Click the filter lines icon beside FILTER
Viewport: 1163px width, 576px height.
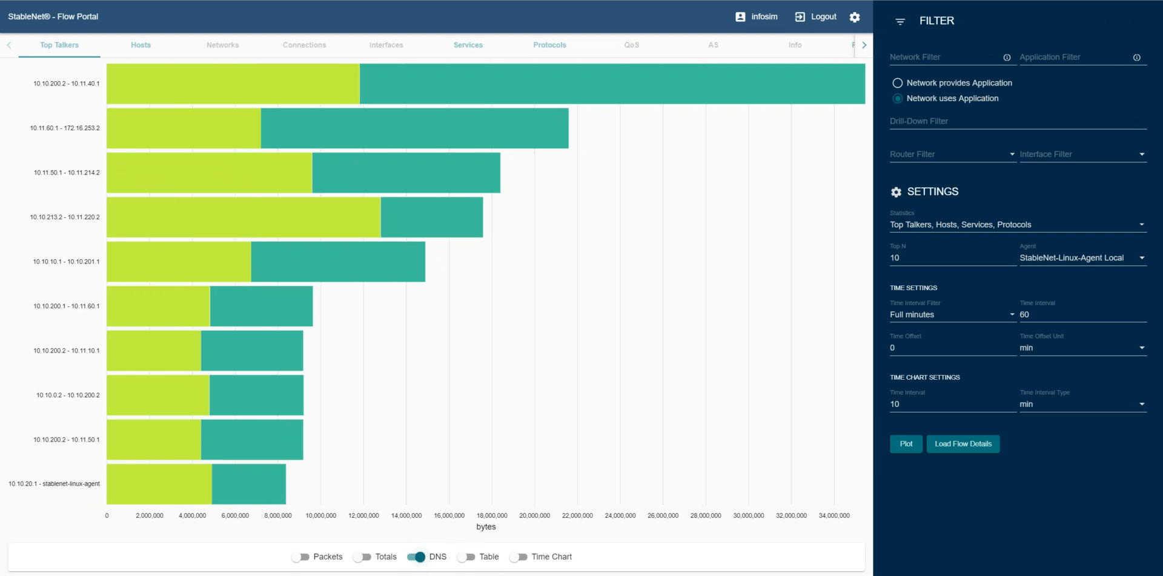pyautogui.click(x=900, y=21)
